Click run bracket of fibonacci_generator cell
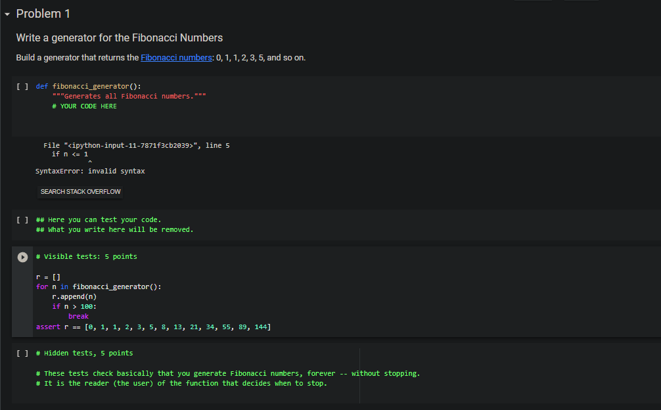 coord(22,86)
